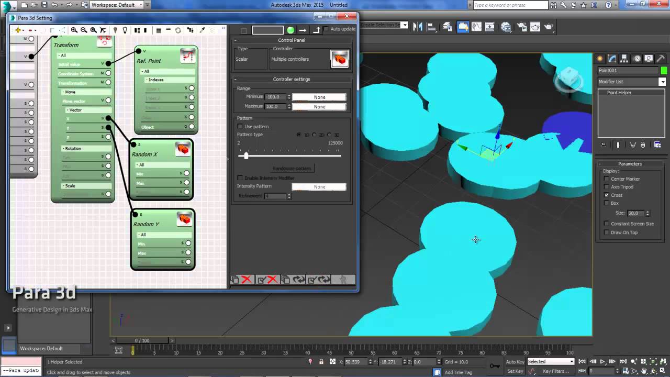Open the Curve Editor icon
Image resolution: width=670 pixels, height=377 pixels.
[476, 27]
